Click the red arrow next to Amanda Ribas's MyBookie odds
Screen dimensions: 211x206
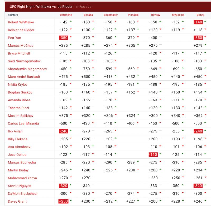coord(183,100)
